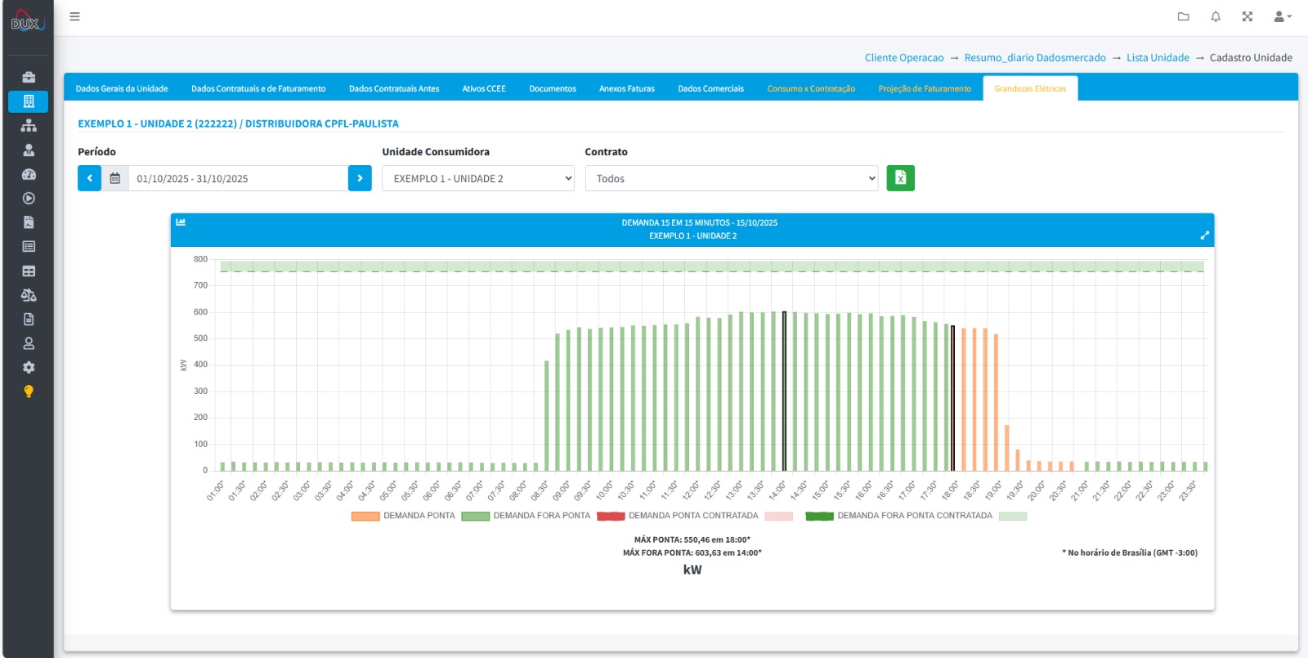Switch to the Dados Comerciais tab
The width and height of the screenshot is (1308, 658).
[x=710, y=88]
